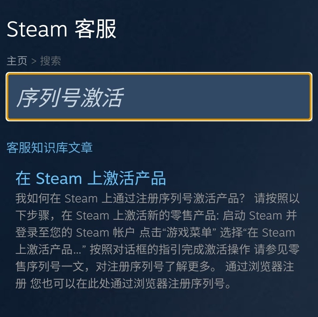318x317 pixels.
Task: Click the "Steam 客服" page title
Action: pos(61,29)
